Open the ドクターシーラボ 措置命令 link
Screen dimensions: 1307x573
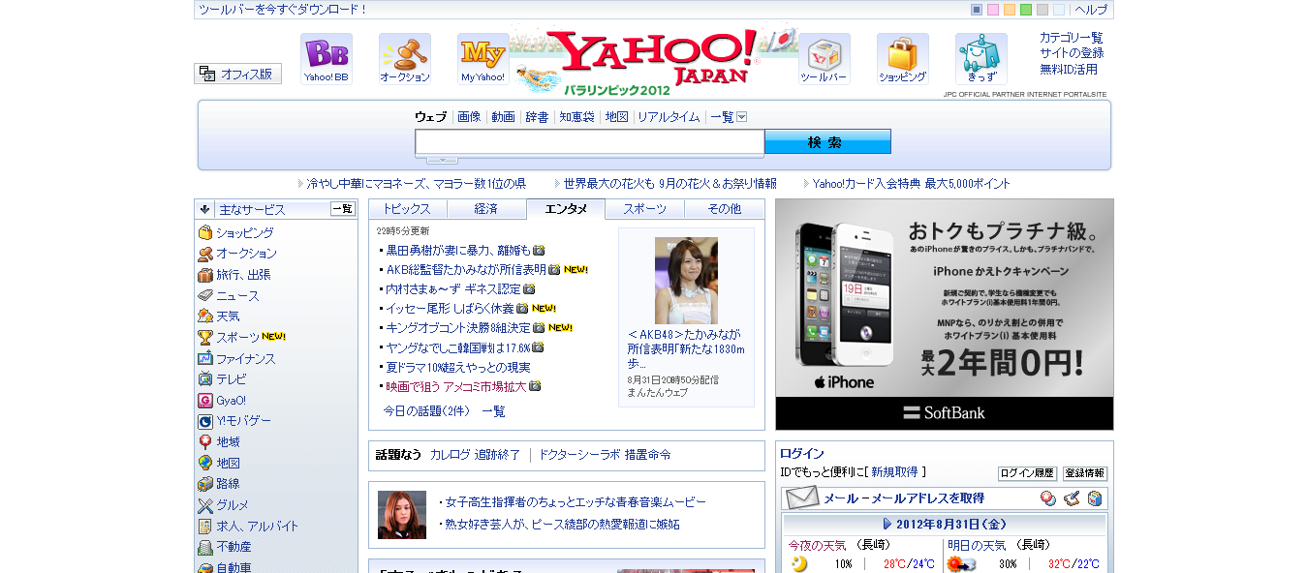606,455
